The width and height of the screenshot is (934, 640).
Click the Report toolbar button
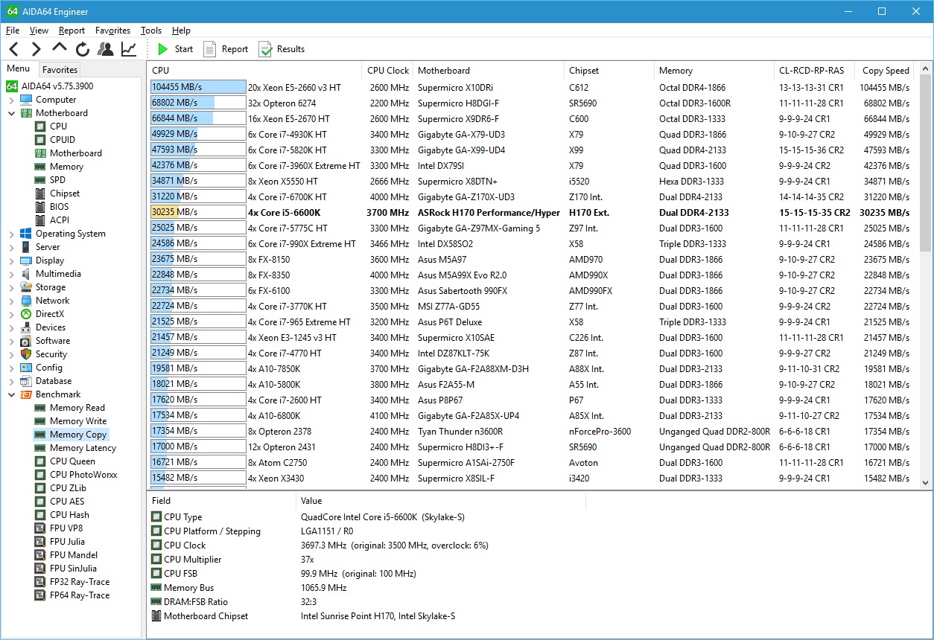pyautogui.click(x=226, y=49)
